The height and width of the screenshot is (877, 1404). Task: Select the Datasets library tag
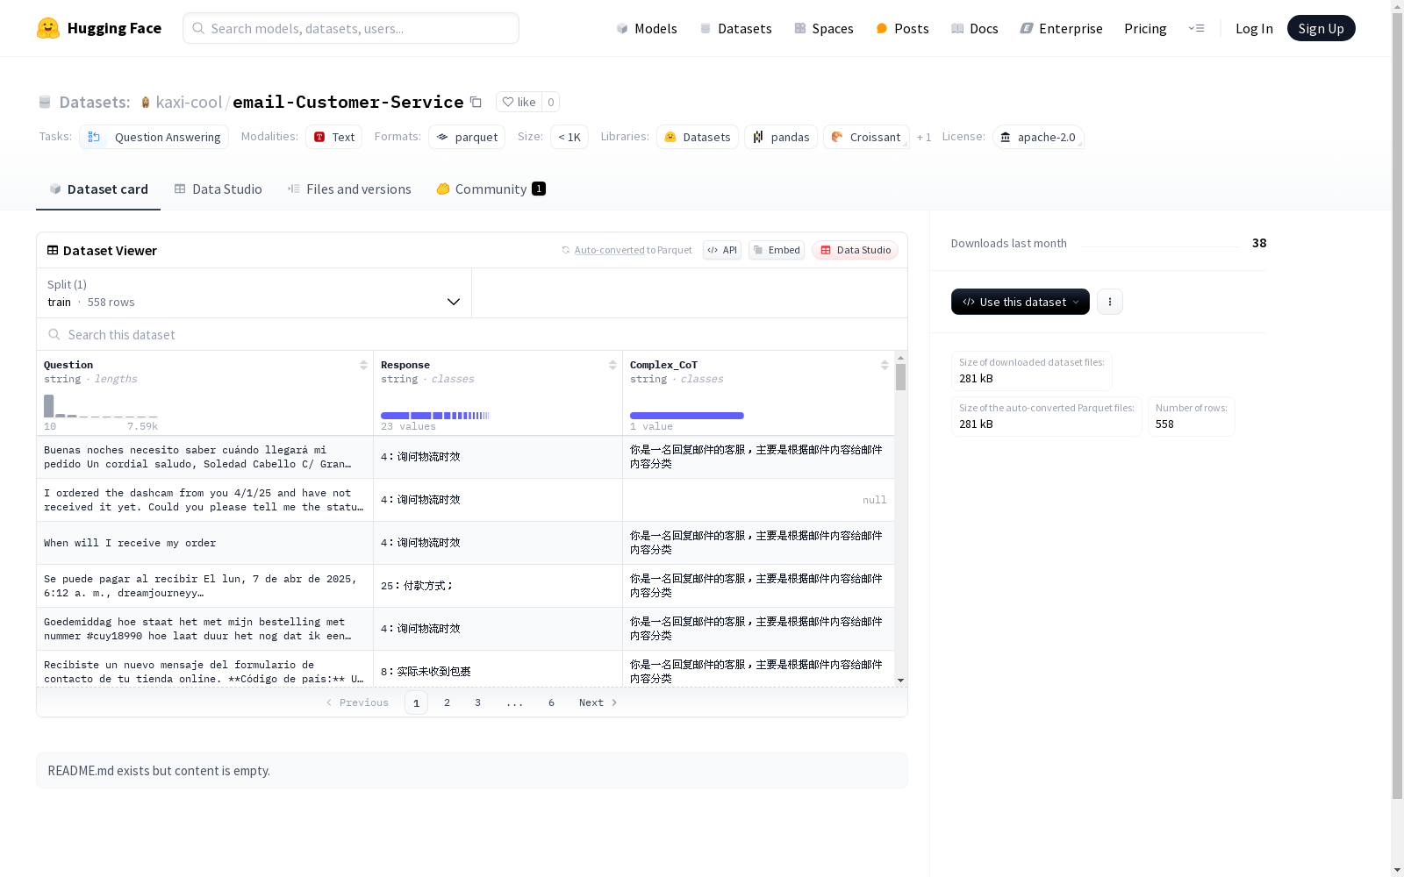pos(698,137)
